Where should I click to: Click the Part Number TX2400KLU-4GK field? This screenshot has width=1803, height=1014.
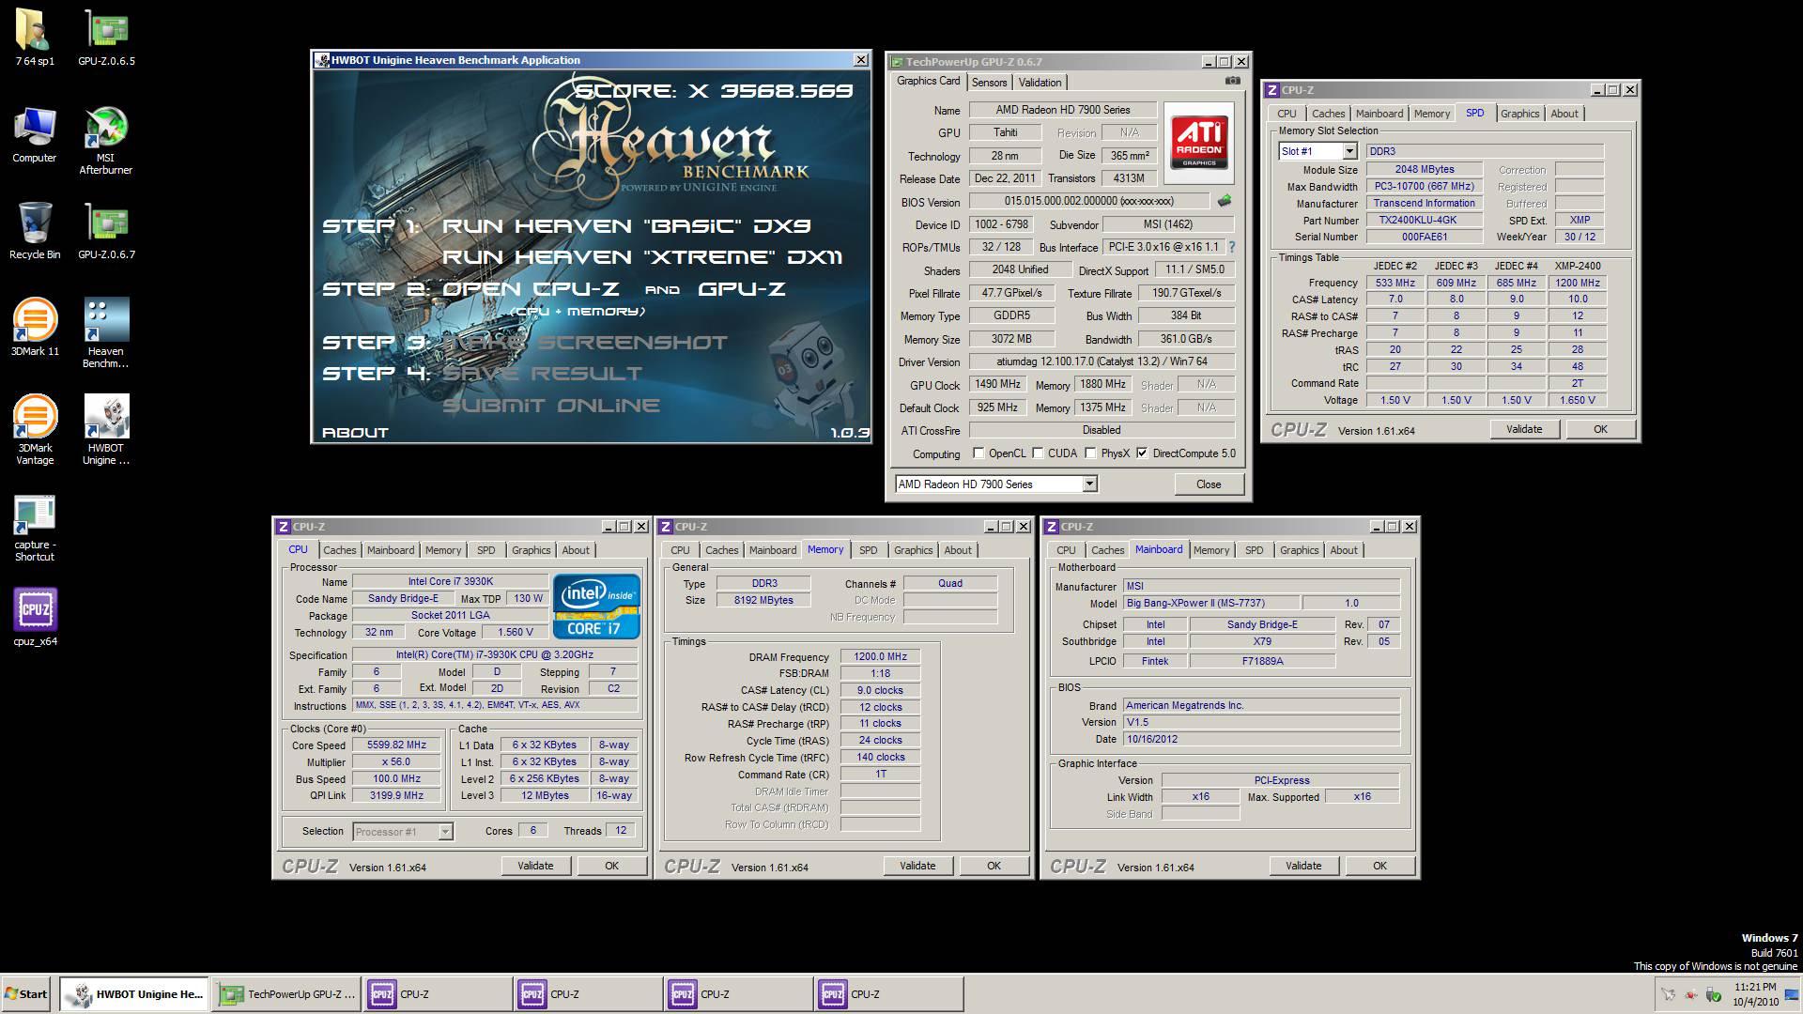pos(1424,221)
